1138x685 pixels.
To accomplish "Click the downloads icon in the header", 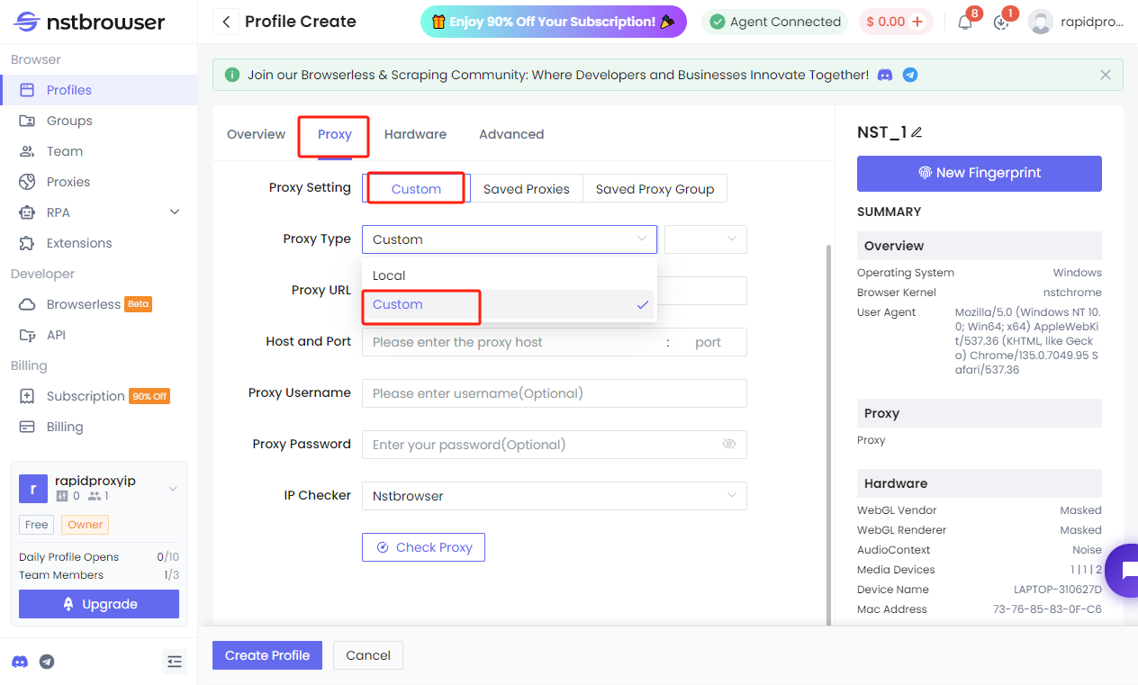I will tap(1001, 23).
